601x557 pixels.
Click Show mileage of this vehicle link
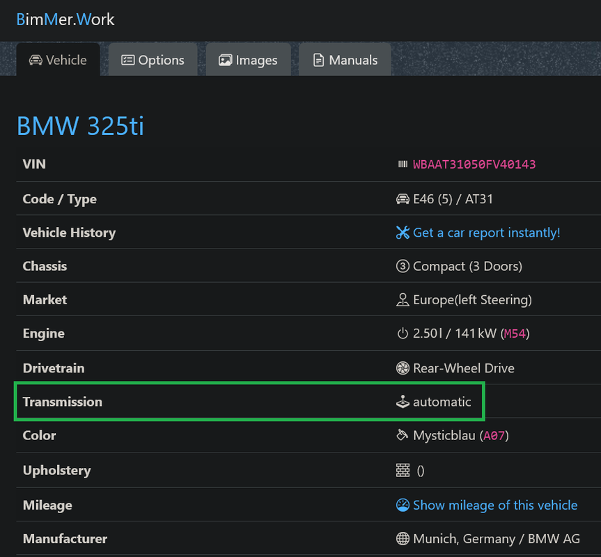(x=495, y=505)
